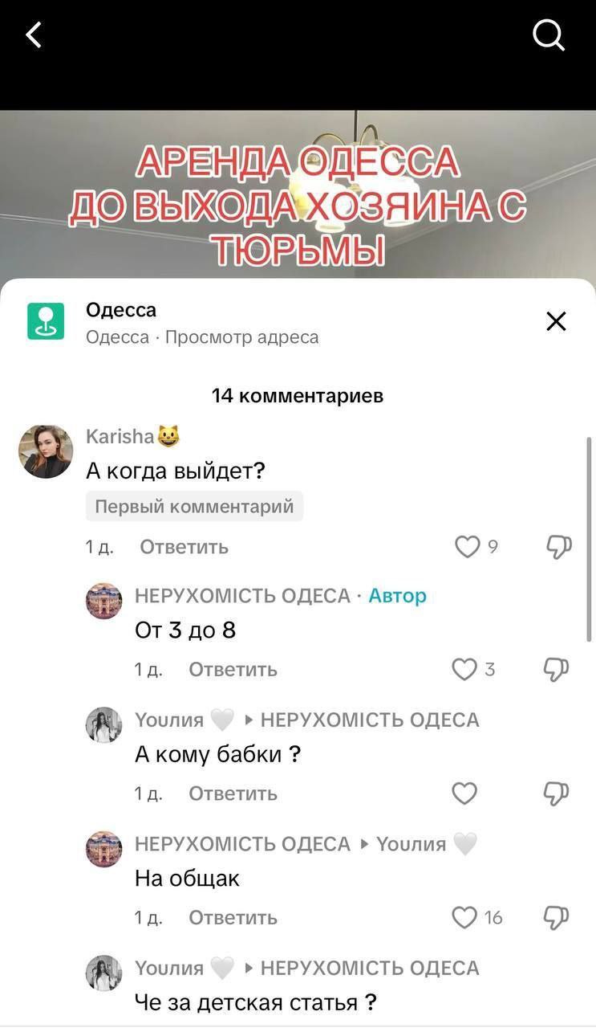Like the "От 3 до 8" reply

[464, 669]
